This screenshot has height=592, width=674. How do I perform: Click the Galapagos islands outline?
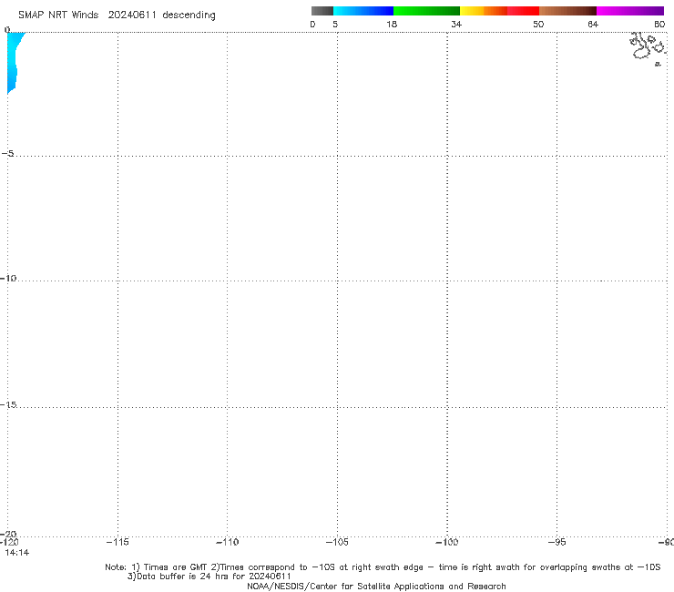648,48
